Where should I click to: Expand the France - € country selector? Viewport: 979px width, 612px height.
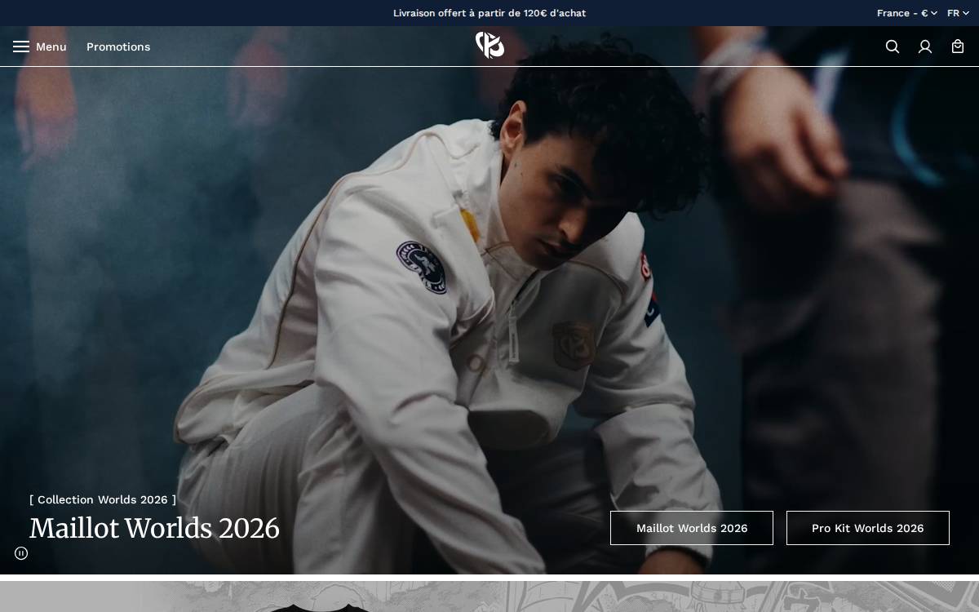tap(906, 13)
